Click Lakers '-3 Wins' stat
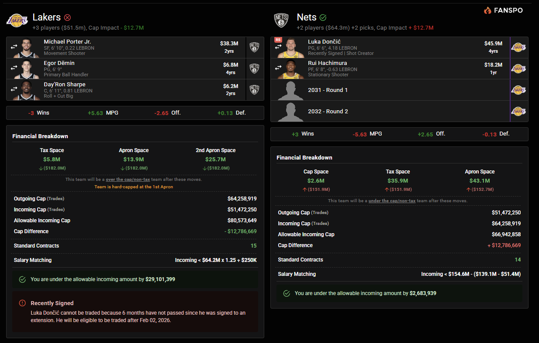Screen dimensions: 539x343 tap(38, 113)
